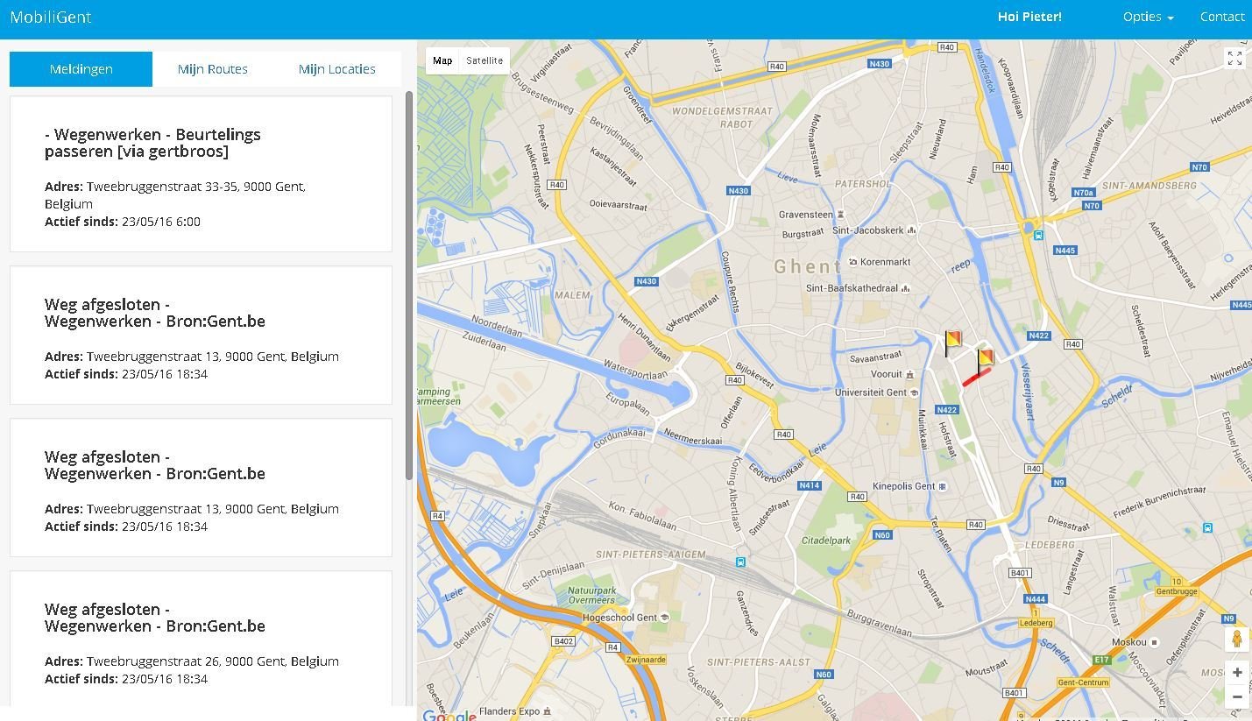Select the Sint-Baafskathedraal map icon
The image size is (1252, 721).
(x=905, y=288)
